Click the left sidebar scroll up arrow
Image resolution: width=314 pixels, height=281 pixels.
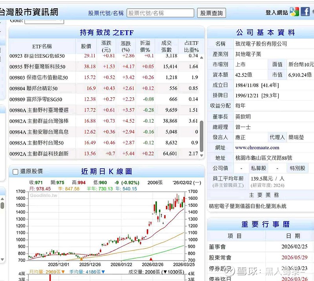pos(2,199)
